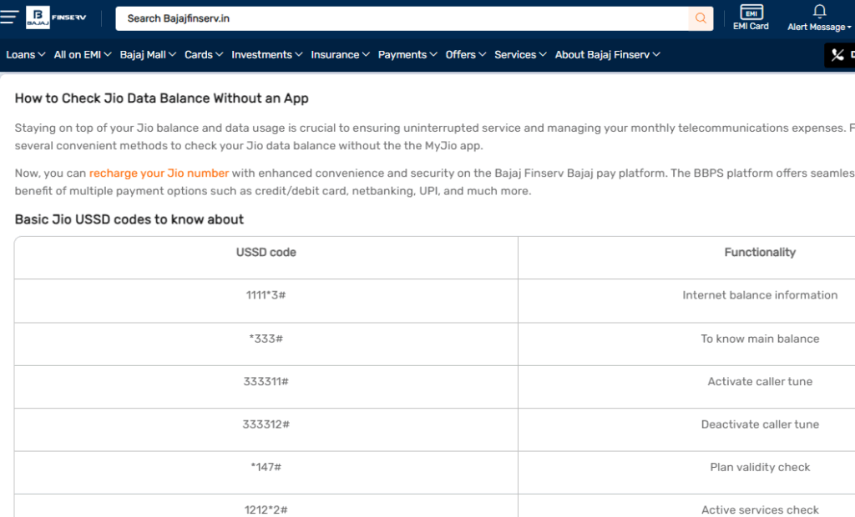Image resolution: width=855 pixels, height=517 pixels.
Task: Expand the Investments menu
Action: point(266,54)
